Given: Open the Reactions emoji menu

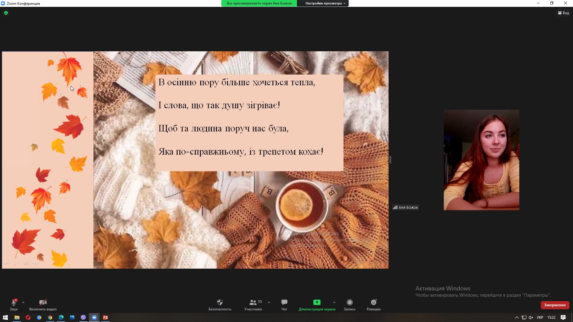Looking at the screenshot, I should 374,302.
